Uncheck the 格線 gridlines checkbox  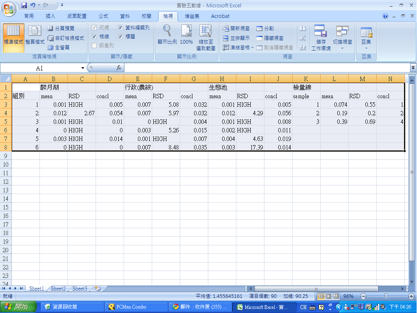[94, 37]
